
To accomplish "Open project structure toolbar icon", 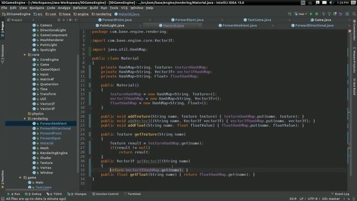I will (347, 14).
